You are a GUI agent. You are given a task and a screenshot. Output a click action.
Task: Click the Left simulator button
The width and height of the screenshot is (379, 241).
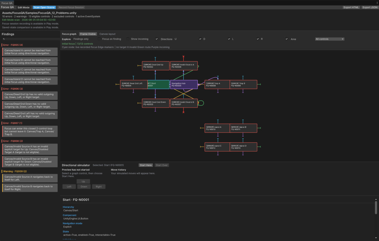tap(69, 186)
